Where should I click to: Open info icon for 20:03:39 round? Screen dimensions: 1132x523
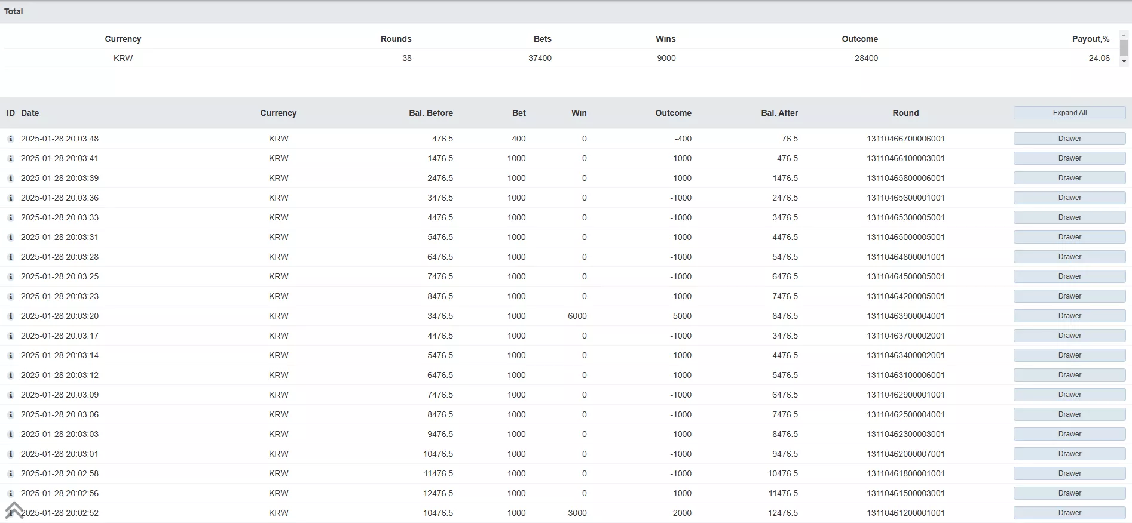click(x=10, y=178)
